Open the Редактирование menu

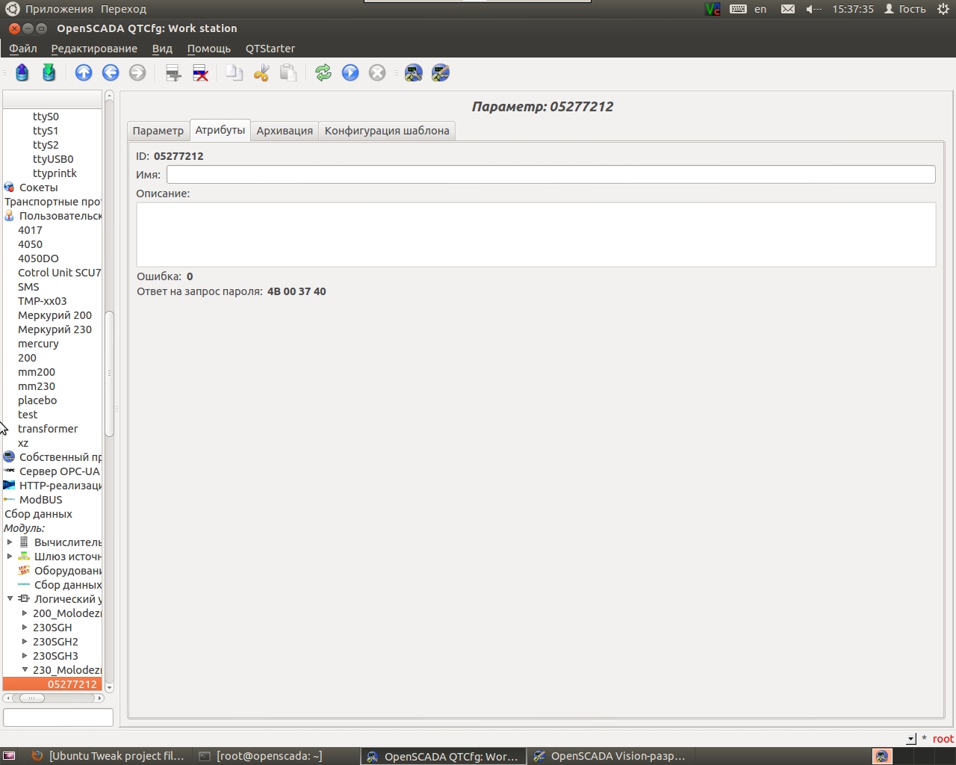click(x=94, y=49)
